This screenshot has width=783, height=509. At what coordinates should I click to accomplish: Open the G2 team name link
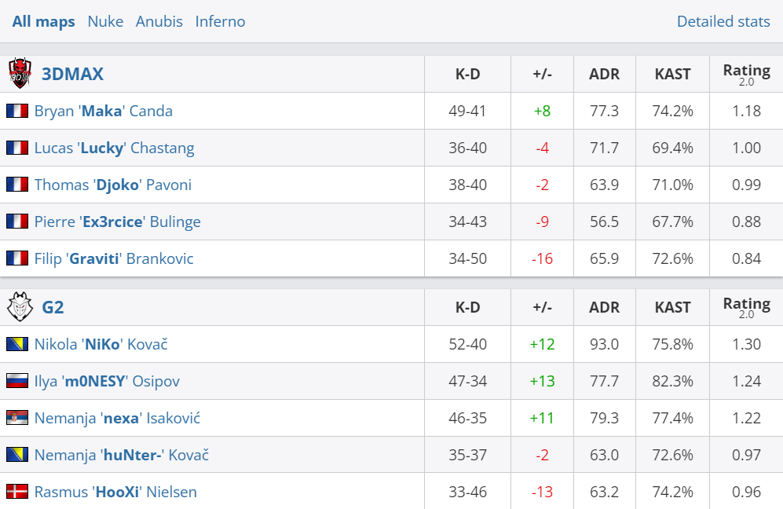tap(53, 307)
